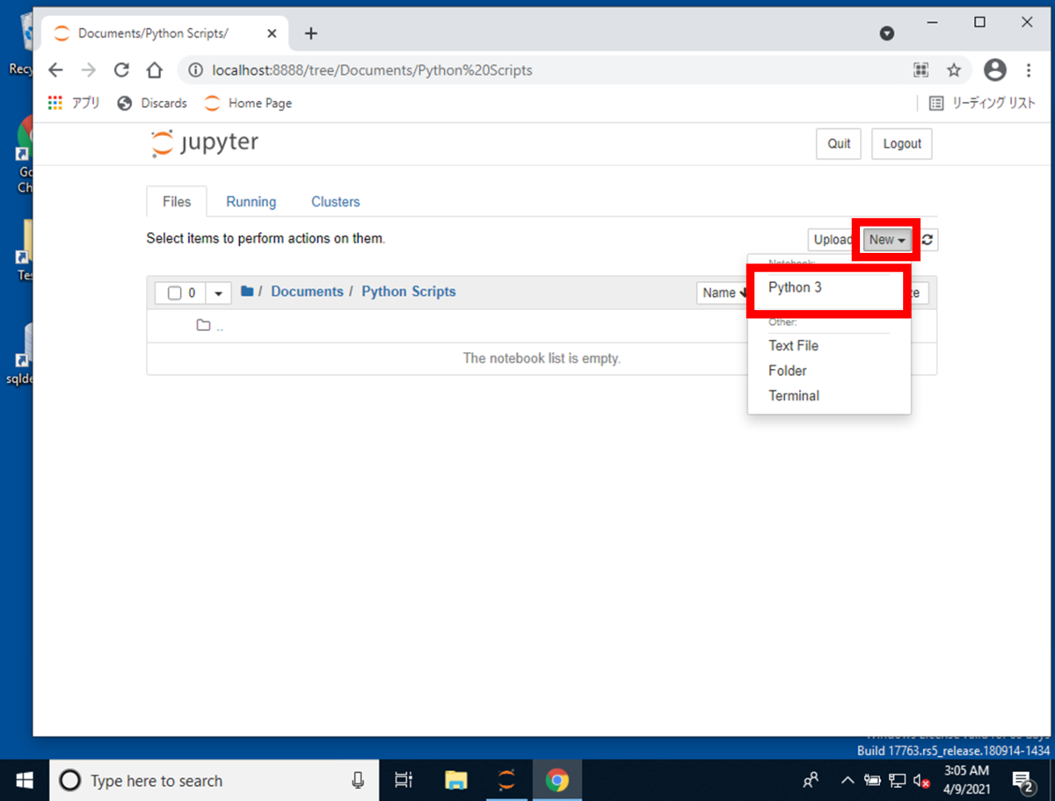The height and width of the screenshot is (801, 1055).
Task: Open the Chrome three-dot menu
Action: coord(1029,70)
